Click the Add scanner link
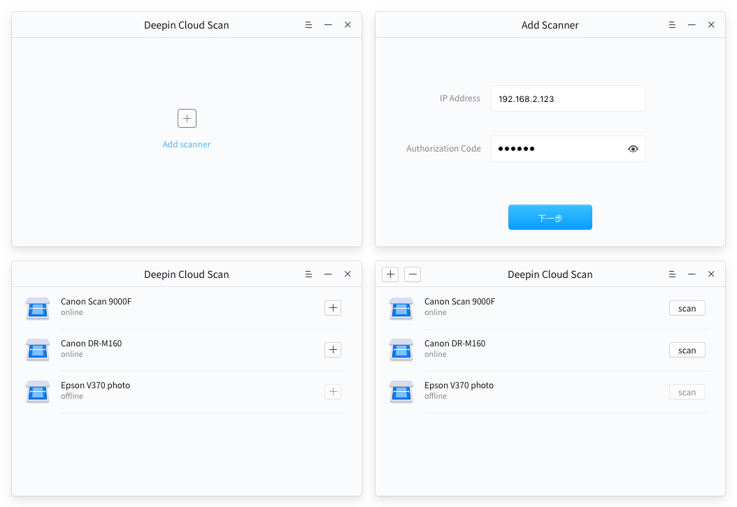737x507 pixels. point(187,144)
